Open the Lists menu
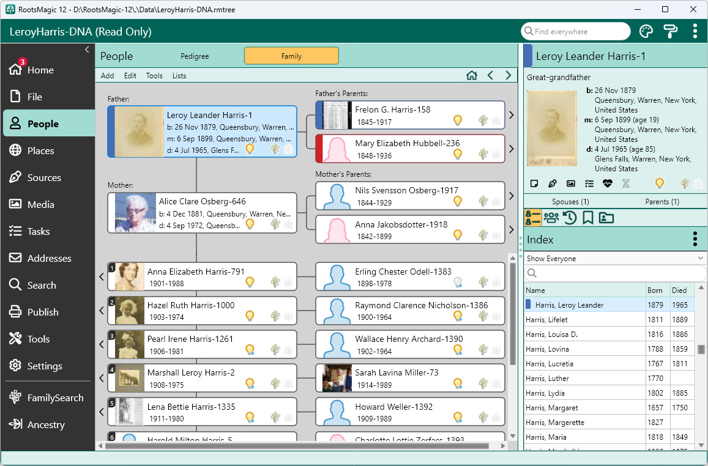 coord(179,76)
